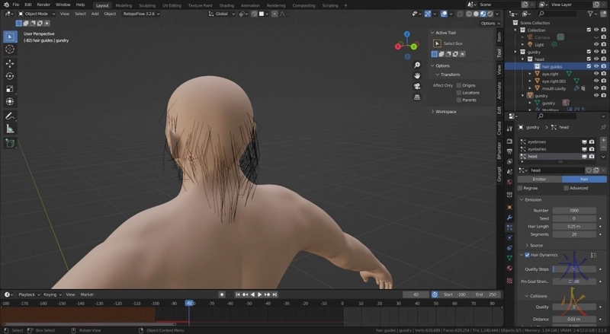The height and width of the screenshot is (334, 610).
Task: Select the Rotate tool
Action: [10, 76]
